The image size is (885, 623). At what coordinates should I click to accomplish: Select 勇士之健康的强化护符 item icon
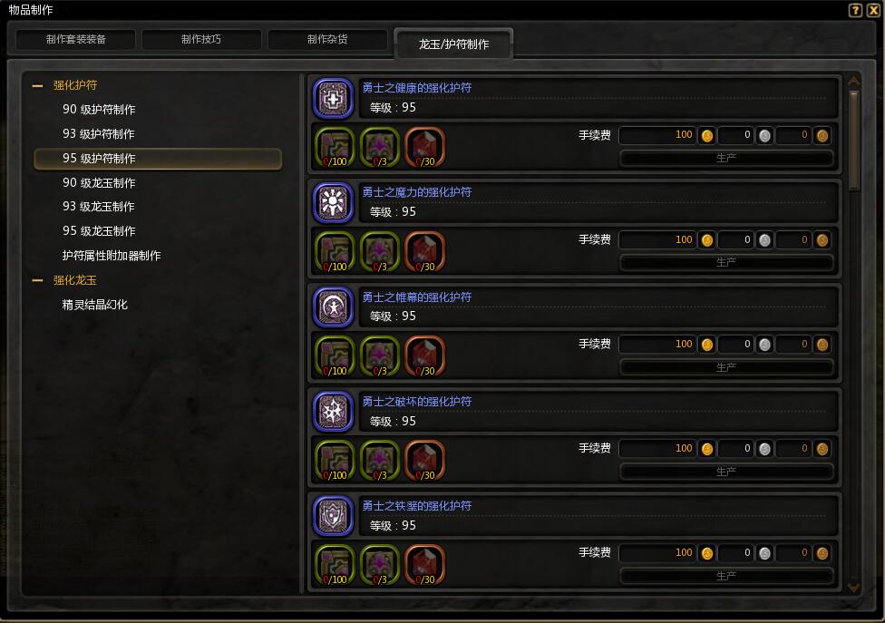point(334,99)
